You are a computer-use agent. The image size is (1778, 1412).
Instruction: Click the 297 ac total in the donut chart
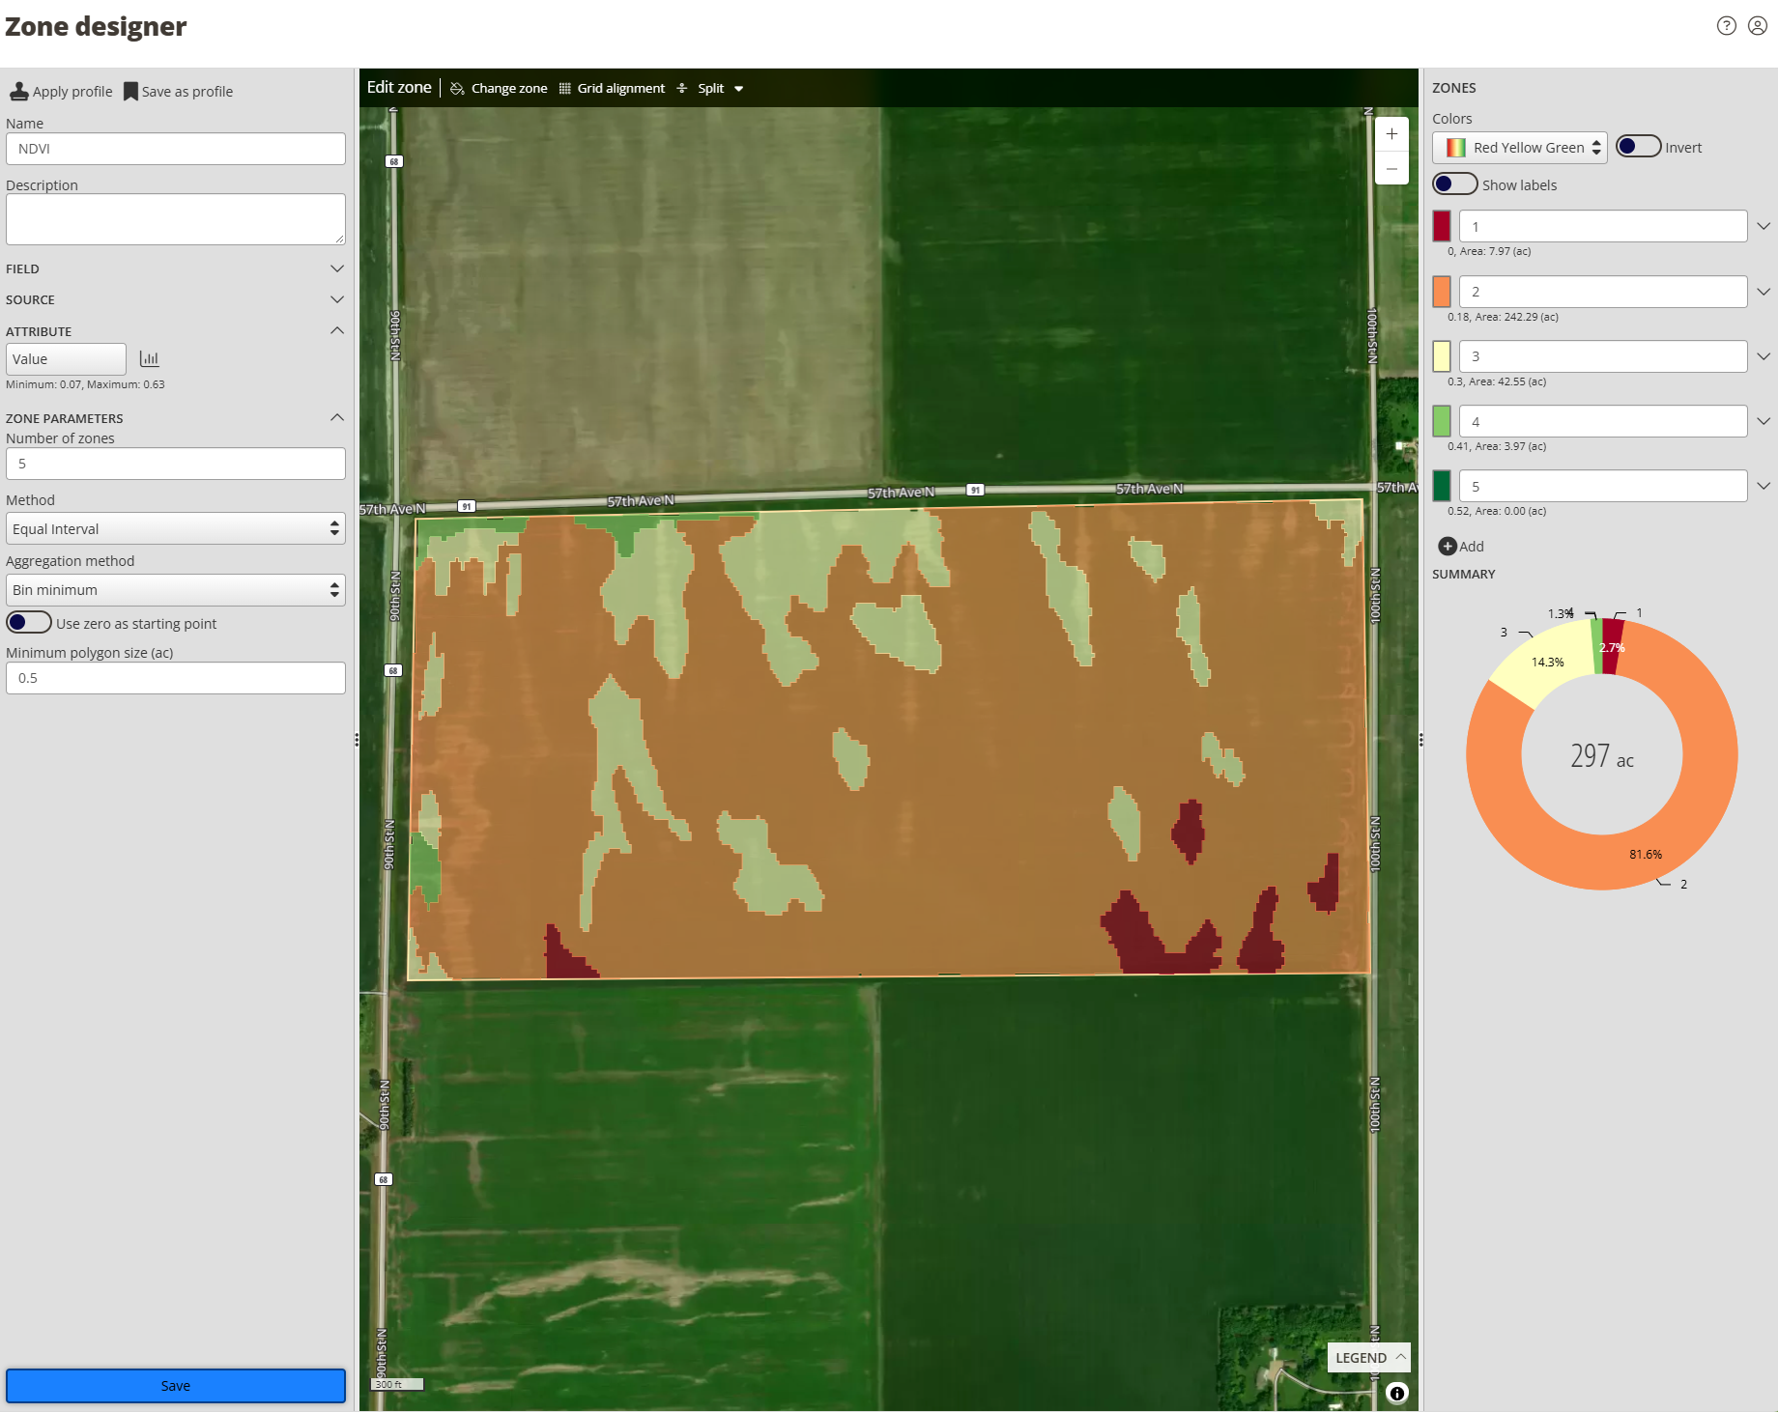(1602, 756)
